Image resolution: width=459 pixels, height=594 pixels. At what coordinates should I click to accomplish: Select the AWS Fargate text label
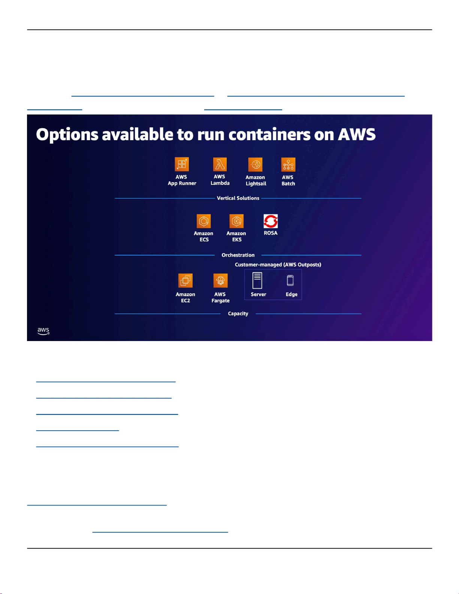point(220,298)
